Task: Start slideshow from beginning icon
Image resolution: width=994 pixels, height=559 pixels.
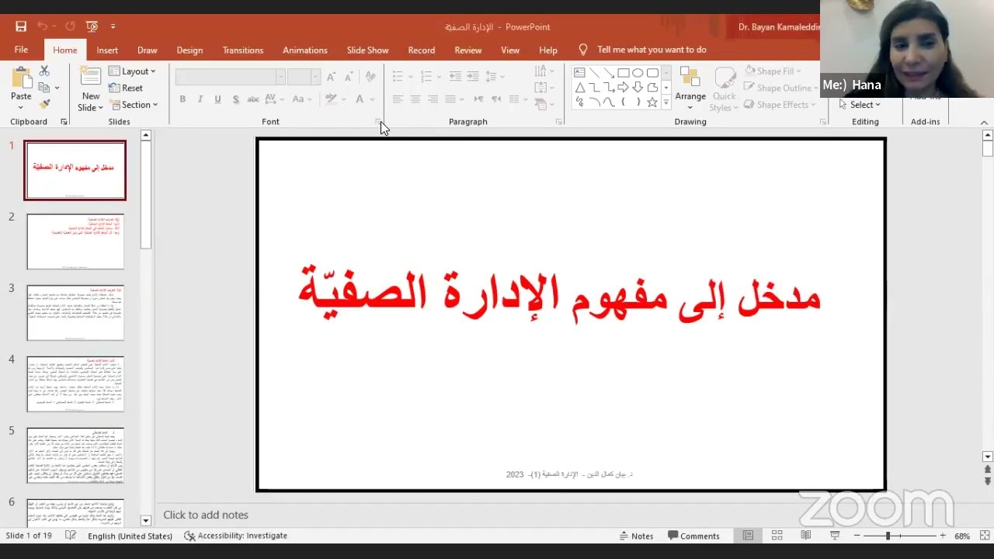Action: (x=92, y=26)
